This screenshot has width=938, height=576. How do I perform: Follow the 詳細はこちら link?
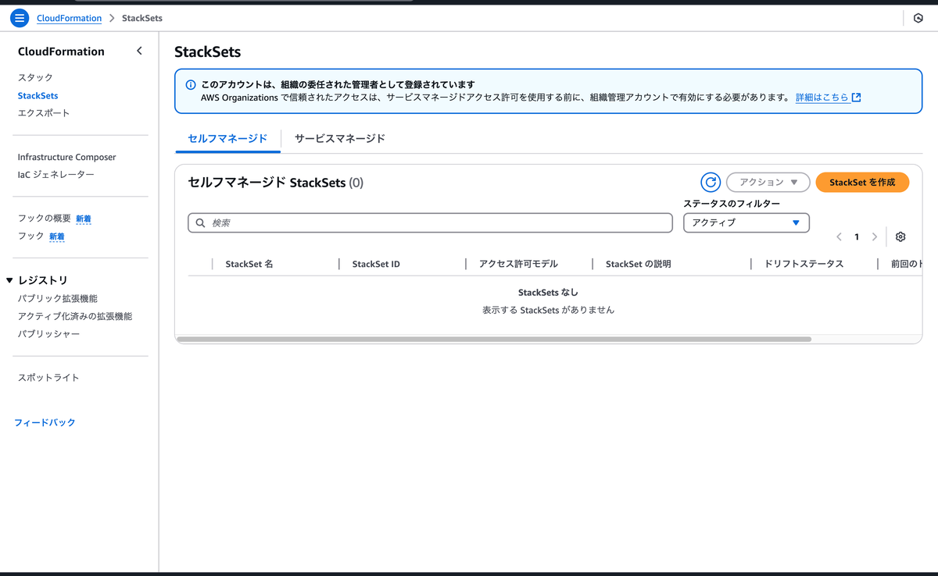[x=828, y=98]
